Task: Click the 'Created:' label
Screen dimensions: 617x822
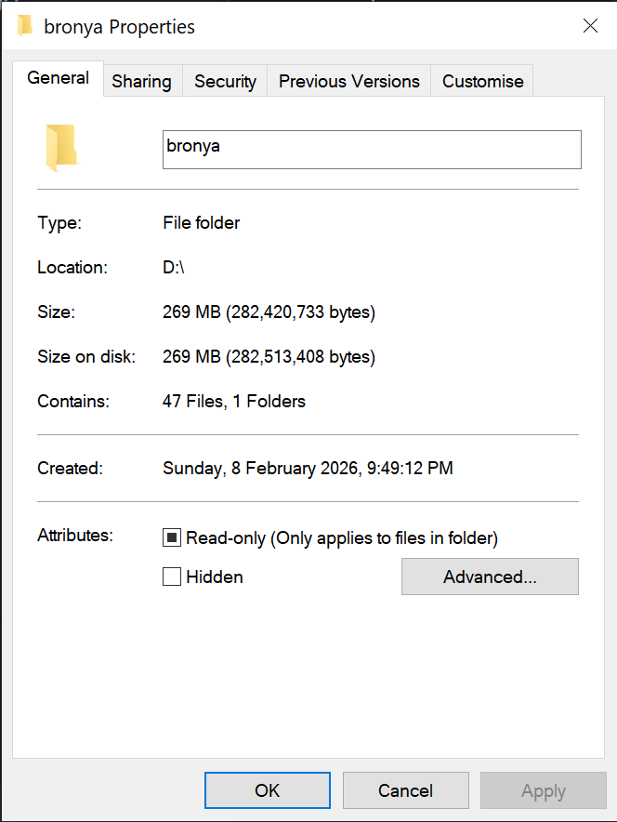Action: coord(71,468)
